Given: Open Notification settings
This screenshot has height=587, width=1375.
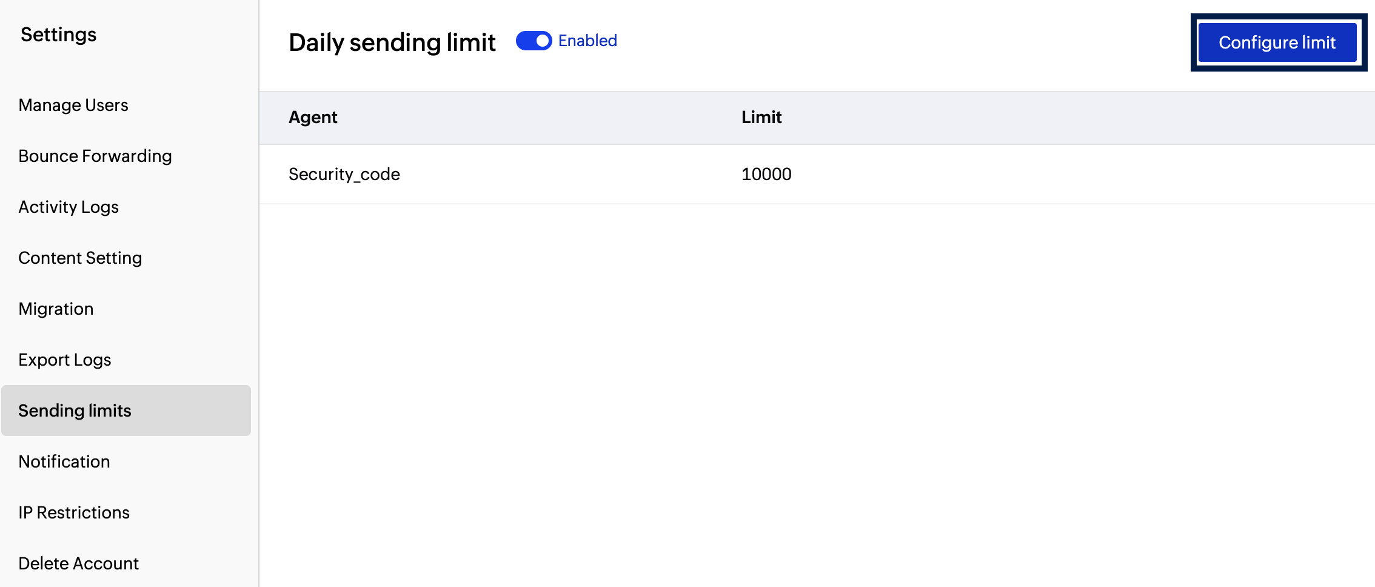Looking at the screenshot, I should tap(63, 461).
